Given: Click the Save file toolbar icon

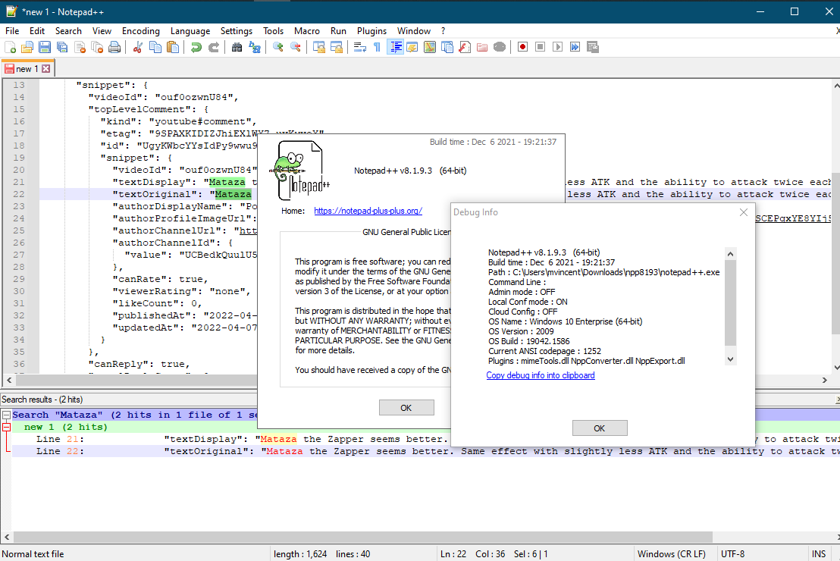Looking at the screenshot, I should click(x=44, y=47).
